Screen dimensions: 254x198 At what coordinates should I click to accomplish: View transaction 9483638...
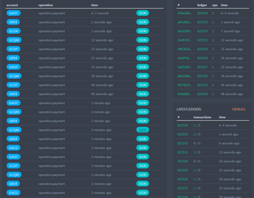[x=185, y=49]
